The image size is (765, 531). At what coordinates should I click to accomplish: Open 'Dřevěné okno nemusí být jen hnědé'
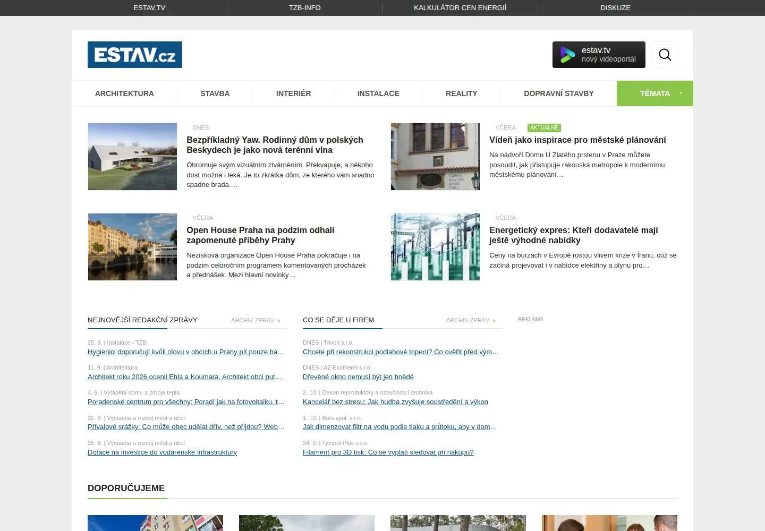[x=358, y=377]
